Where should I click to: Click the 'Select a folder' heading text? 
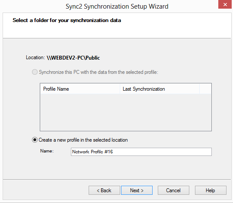coord(67,20)
